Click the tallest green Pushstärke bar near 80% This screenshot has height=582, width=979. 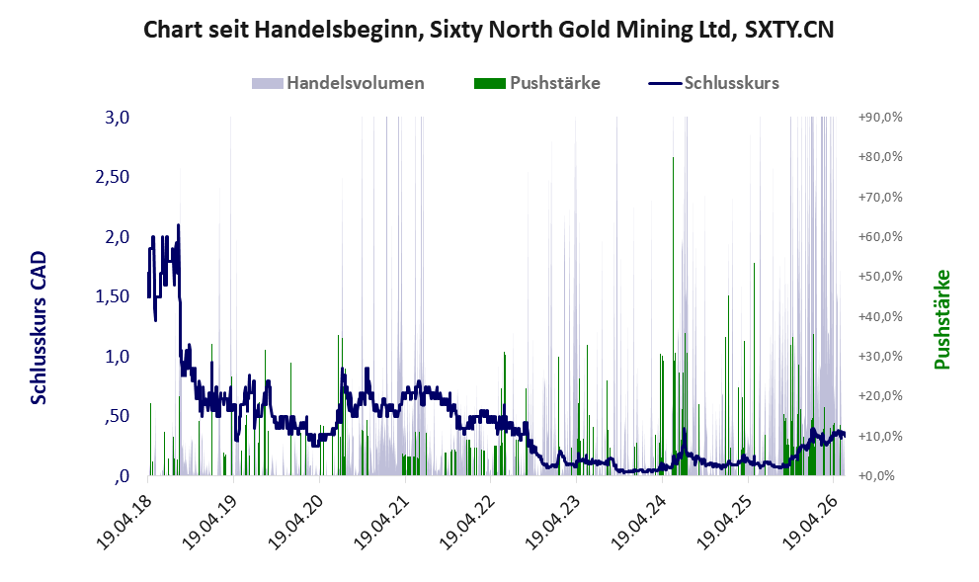point(673,316)
